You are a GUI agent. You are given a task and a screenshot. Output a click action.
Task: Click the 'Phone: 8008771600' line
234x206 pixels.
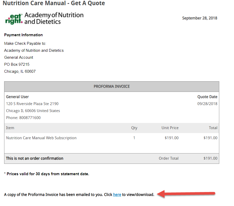tap(23, 118)
